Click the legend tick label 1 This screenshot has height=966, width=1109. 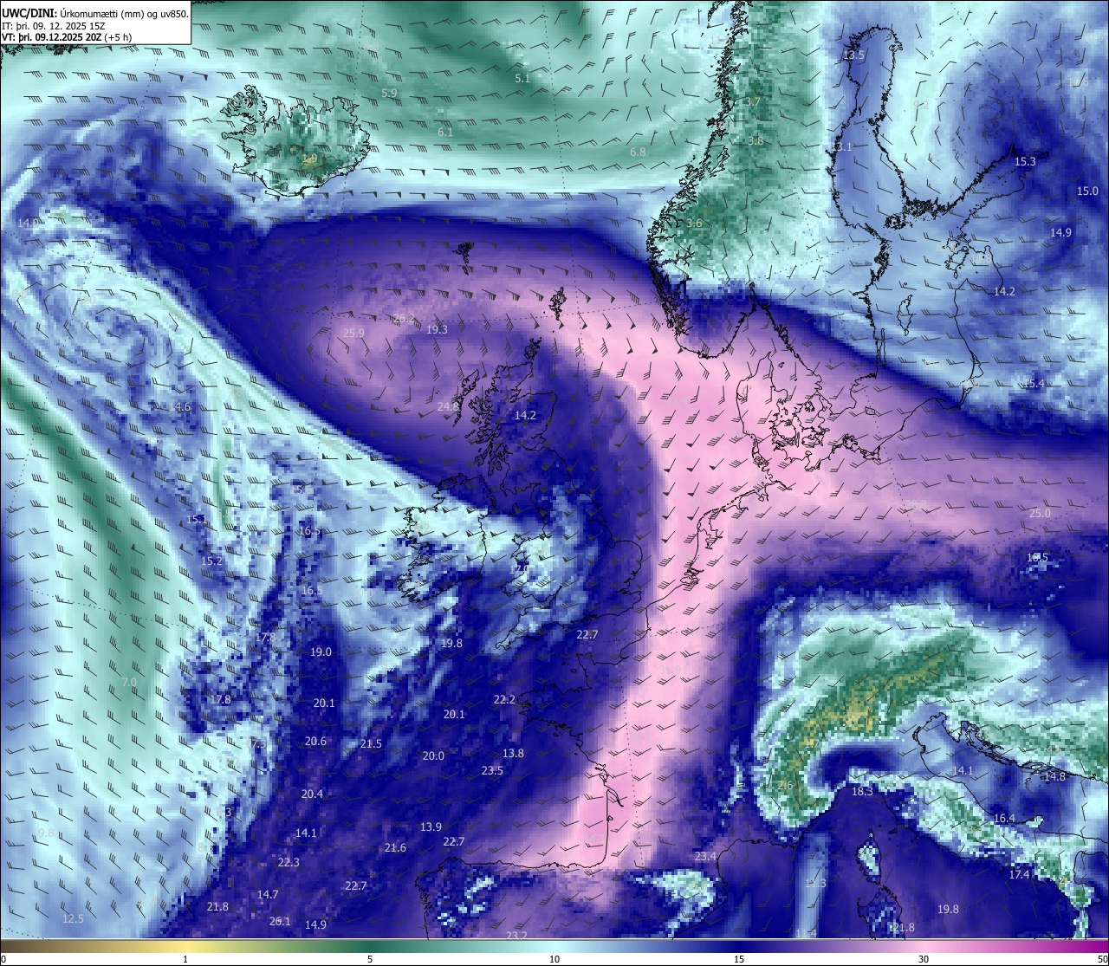click(x=185, y=959)
